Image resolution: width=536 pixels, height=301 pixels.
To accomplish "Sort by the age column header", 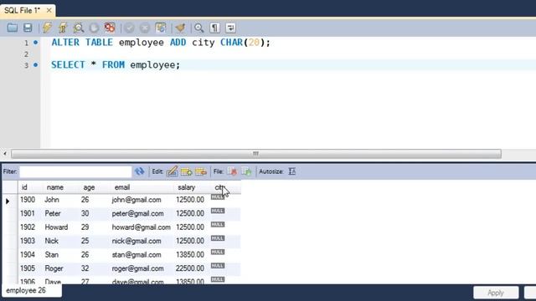I will [95, 187].
